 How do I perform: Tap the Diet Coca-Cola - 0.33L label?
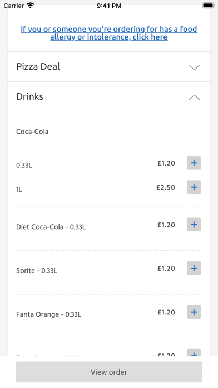51,227
